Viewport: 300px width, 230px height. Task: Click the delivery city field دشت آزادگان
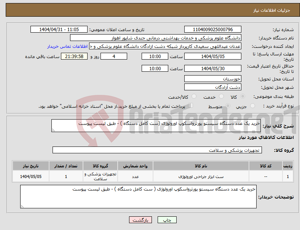pyautogui.click(x=212, y=87)
